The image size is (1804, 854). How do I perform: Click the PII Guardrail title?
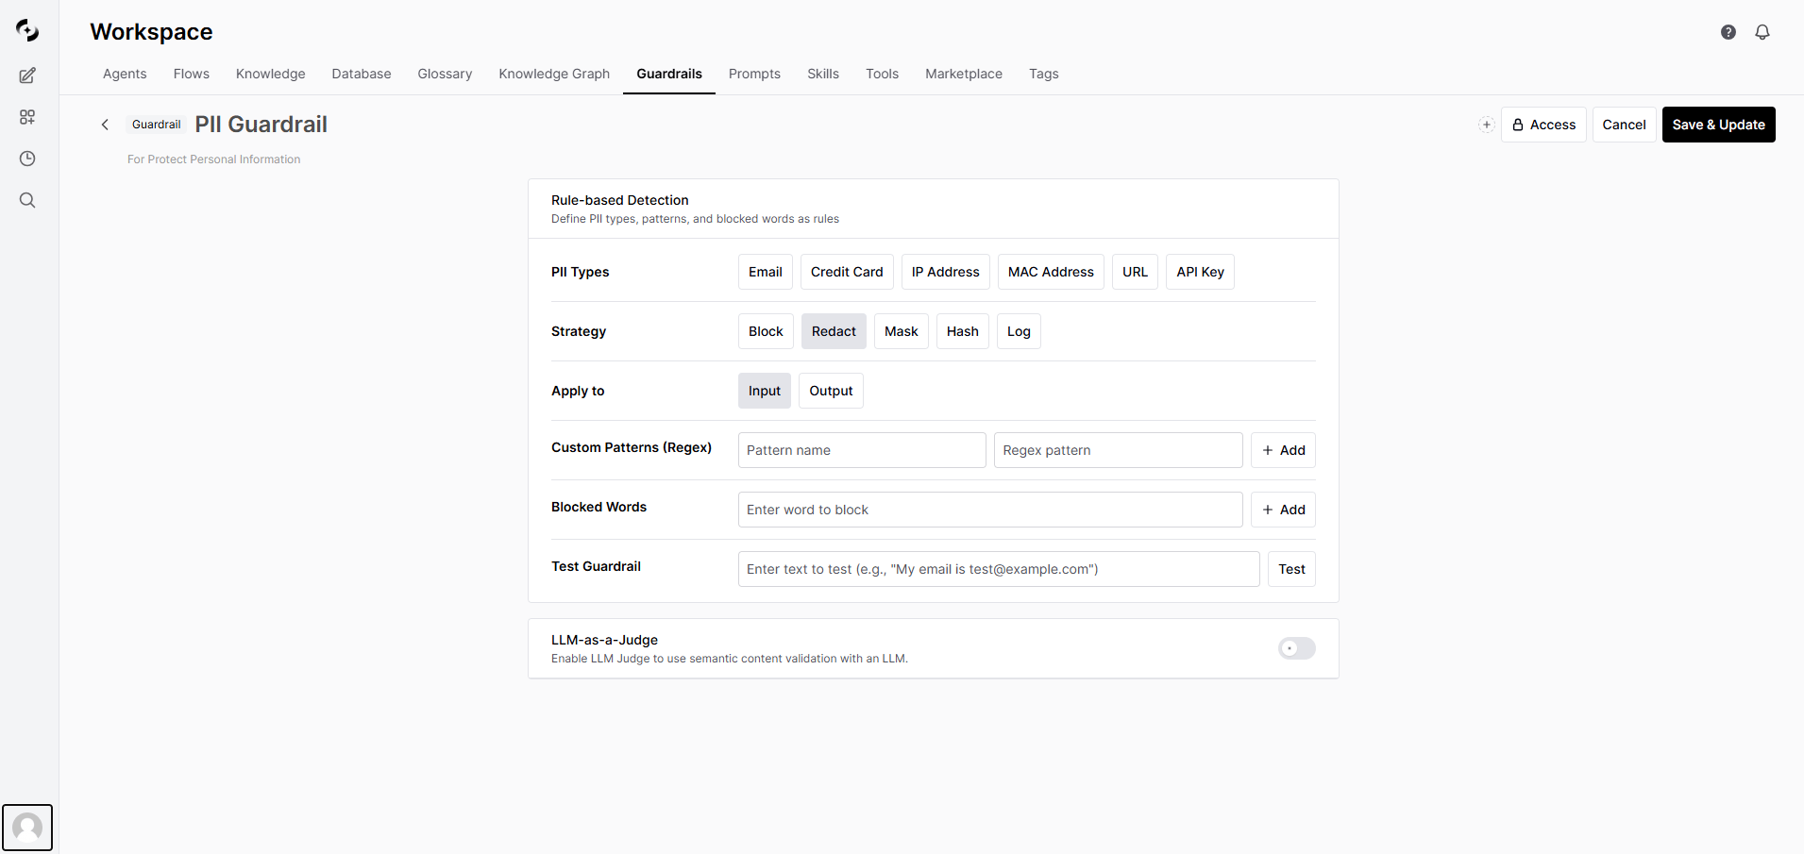[x=261, y=125]
